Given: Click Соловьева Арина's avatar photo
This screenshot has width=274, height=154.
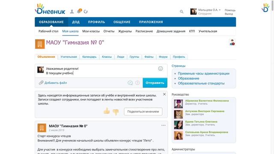Looking at the screenshot, I should pos(179,135).
